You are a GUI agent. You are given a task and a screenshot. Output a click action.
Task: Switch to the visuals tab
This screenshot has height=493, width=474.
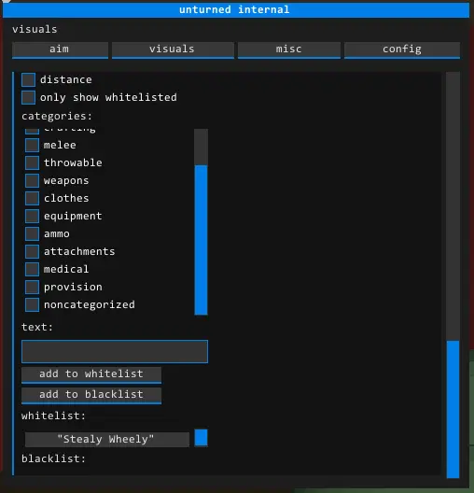pyautogui.click(x=173, y=50)
